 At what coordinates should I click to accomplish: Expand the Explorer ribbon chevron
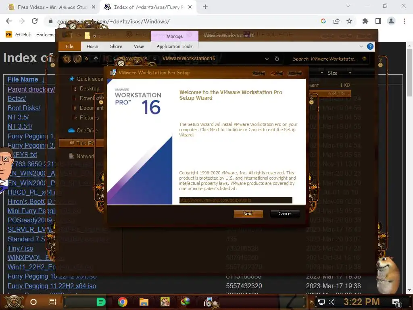(361, 46)
